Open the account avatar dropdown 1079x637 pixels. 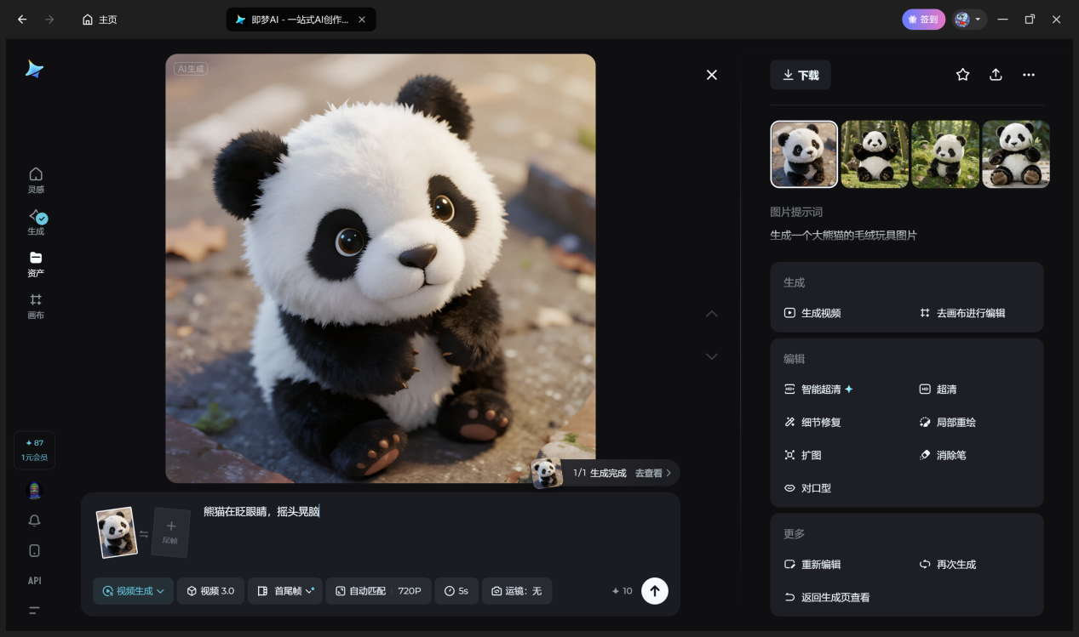(968, 20)
